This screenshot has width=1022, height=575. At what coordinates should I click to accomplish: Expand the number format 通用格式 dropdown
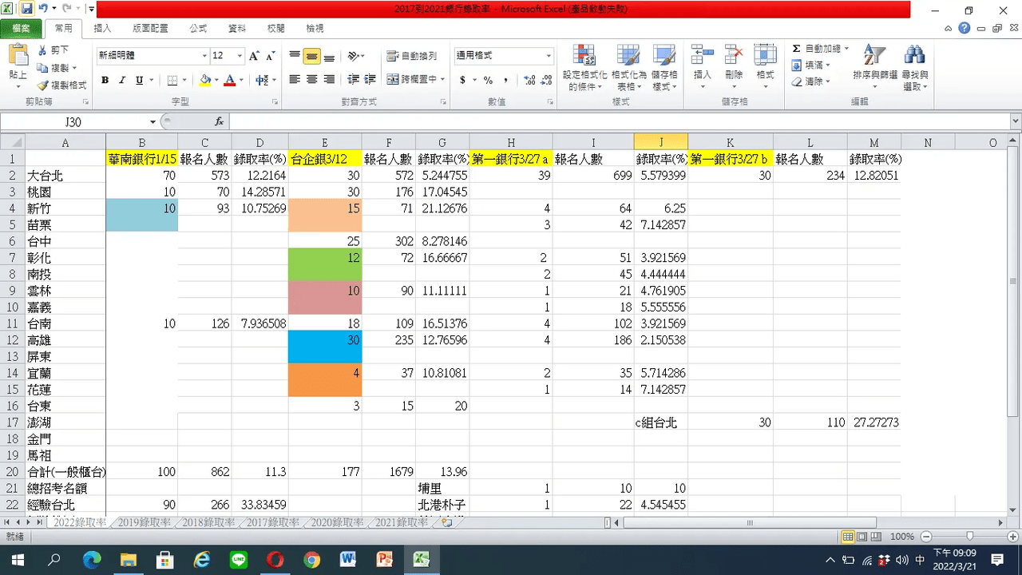tap(549, 56)
